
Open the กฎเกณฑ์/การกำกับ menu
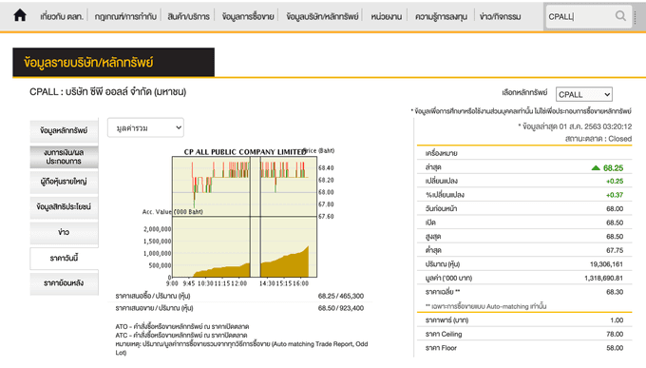[125, 16]
